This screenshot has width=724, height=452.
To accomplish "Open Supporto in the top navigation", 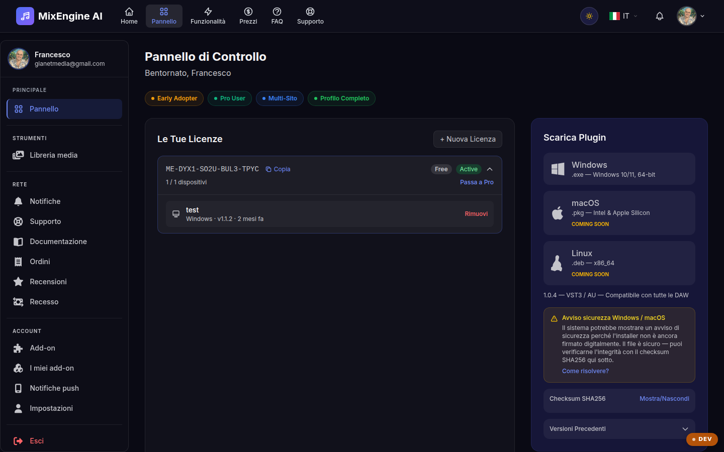I will (x=310, y=16).
